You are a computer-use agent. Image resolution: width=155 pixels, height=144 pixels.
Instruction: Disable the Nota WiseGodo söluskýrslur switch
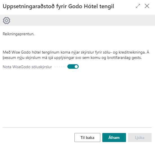(73, 67)
